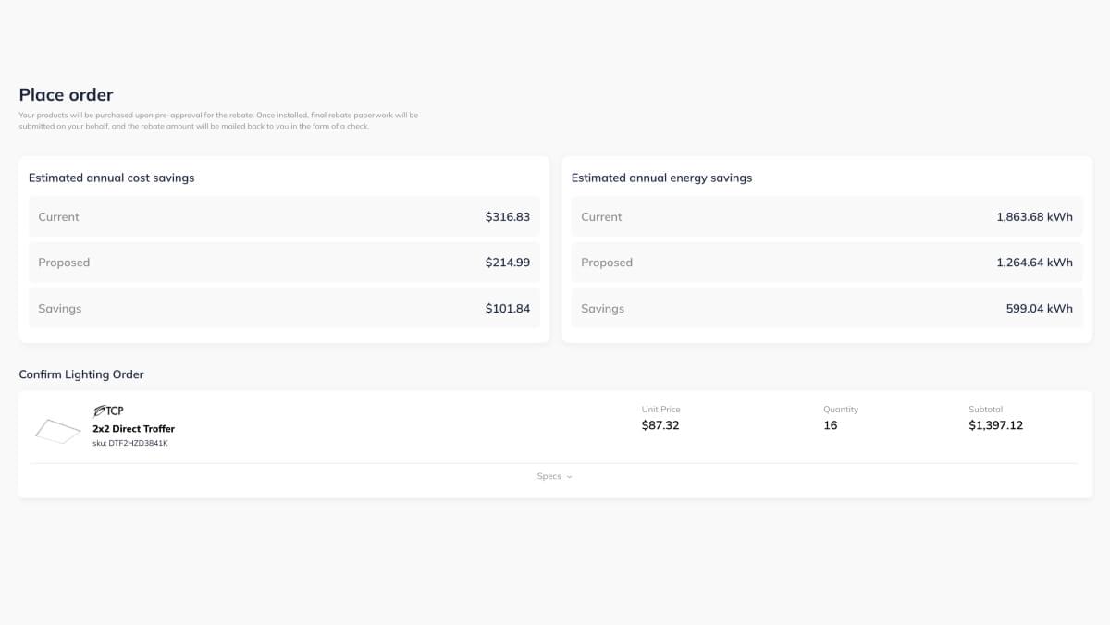The width and height of the screenshot is (1110, 625).
Task: Click the Unit Price column label
Action: [660, 409]
